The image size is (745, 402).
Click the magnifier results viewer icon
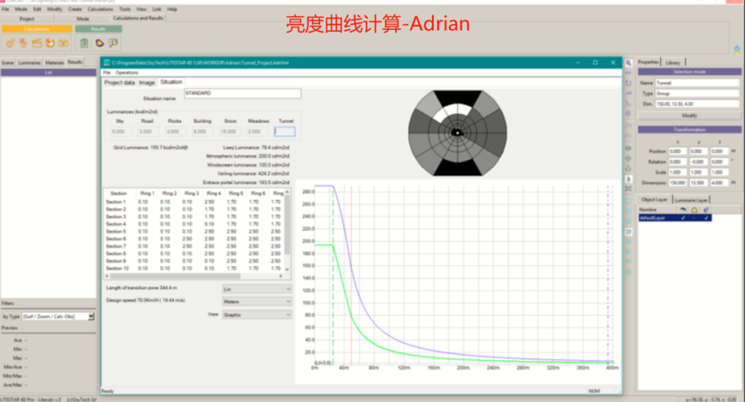(113, 43)
